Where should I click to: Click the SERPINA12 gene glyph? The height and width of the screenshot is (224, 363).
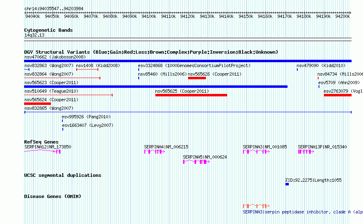pyautogui.click(x=42, y=151)
